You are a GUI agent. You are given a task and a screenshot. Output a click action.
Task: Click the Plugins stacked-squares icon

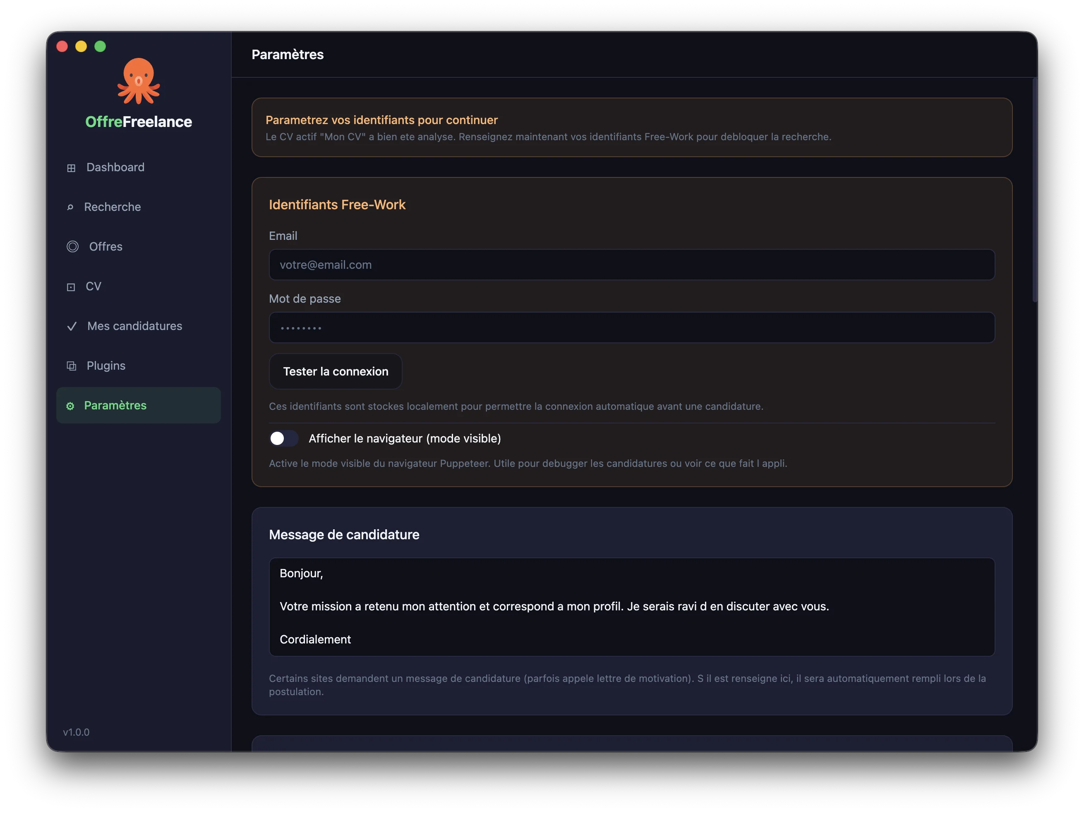coord(72,366)
